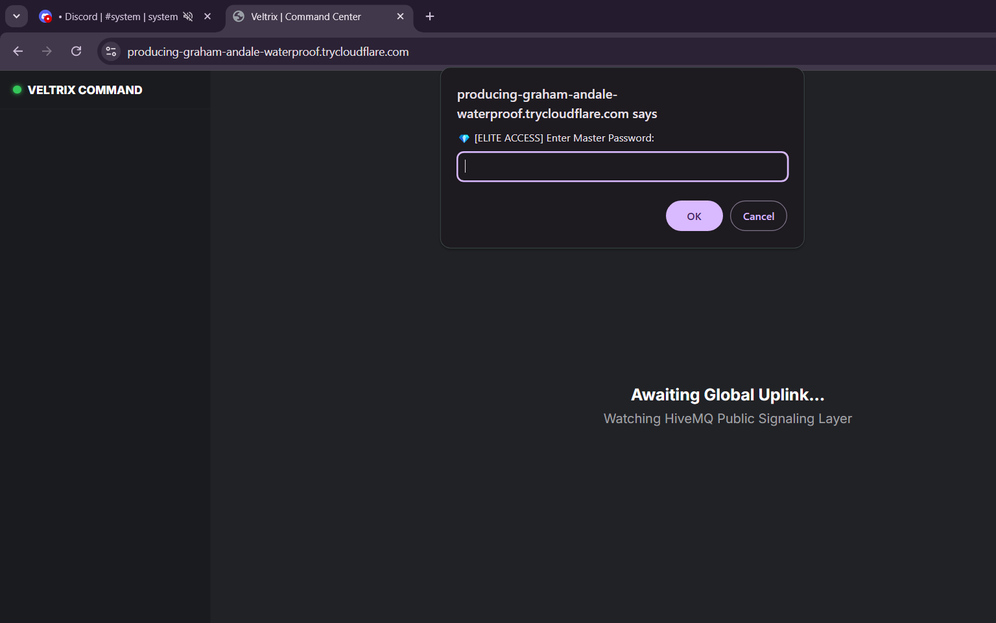This screenshot has height=623, width=996.
Task: Click the back navigation arrow
Action: click(x=18, y=51)
